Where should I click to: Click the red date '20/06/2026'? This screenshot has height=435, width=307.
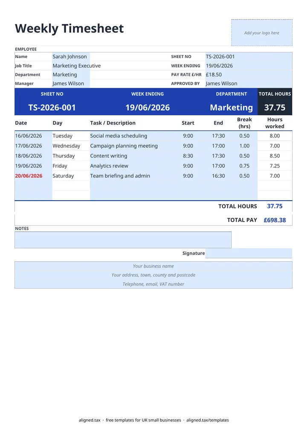point(29,176)
